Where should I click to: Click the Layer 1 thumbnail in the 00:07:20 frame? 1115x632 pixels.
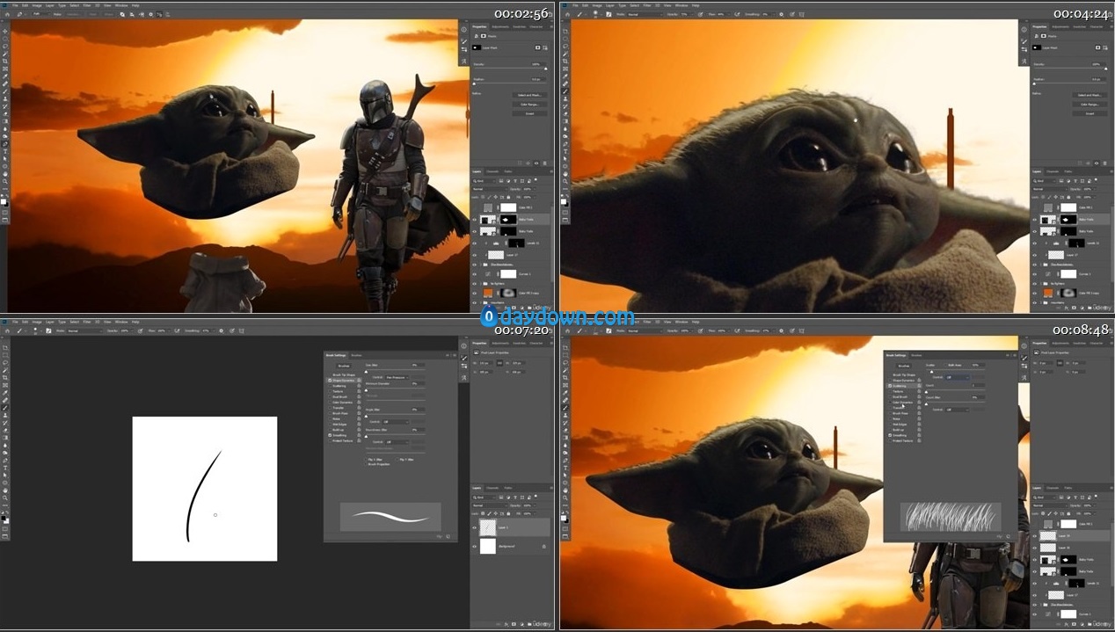click(487, 527)
